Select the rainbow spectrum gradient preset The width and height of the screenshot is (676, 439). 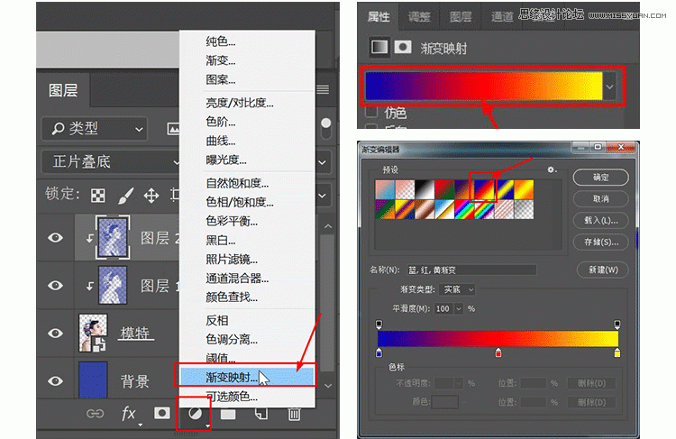463,209
